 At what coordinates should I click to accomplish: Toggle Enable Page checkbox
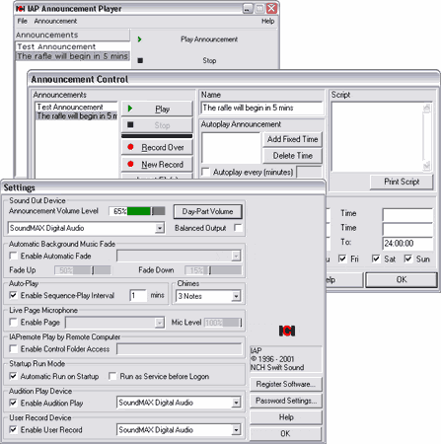pyautogui.click(x=14, y=323)
